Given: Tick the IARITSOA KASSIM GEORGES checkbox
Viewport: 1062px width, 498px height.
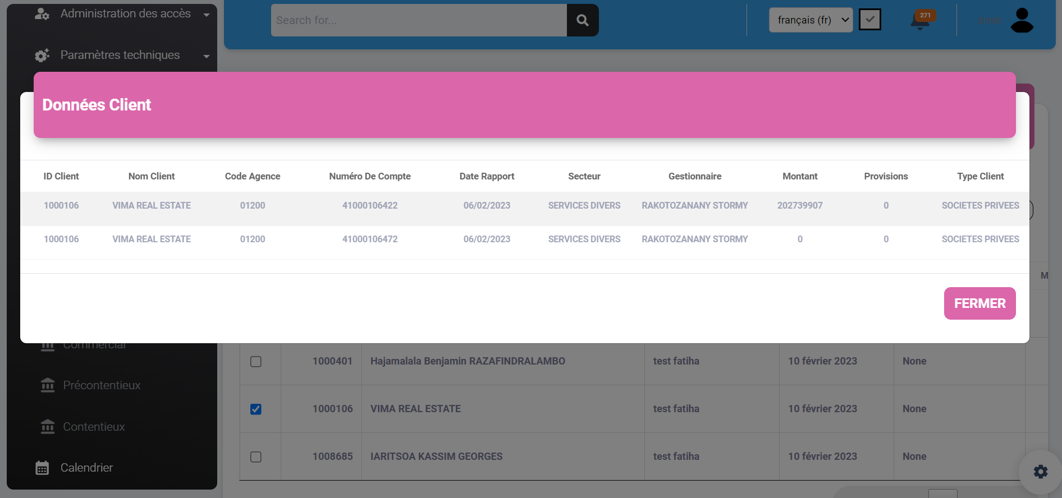Looking at the screenshot, I should coord(256,457).
